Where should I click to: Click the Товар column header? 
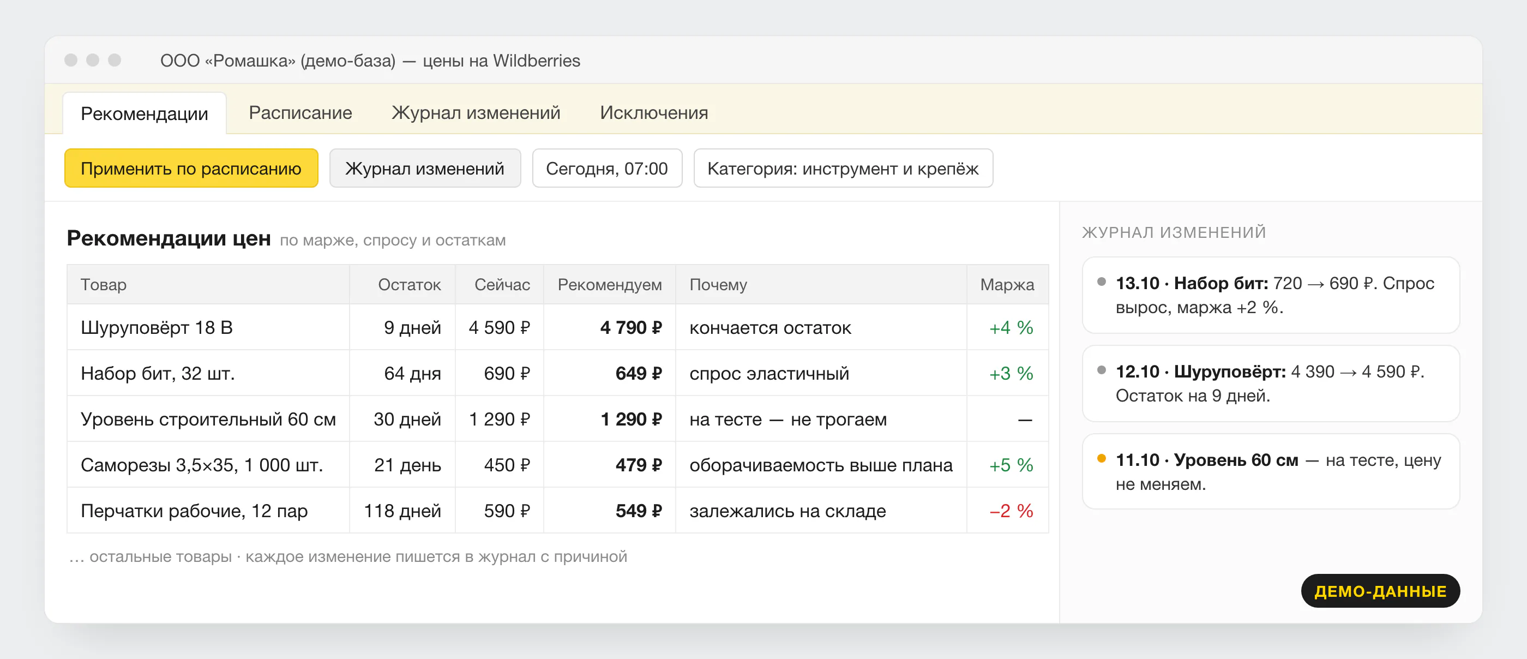208,284
